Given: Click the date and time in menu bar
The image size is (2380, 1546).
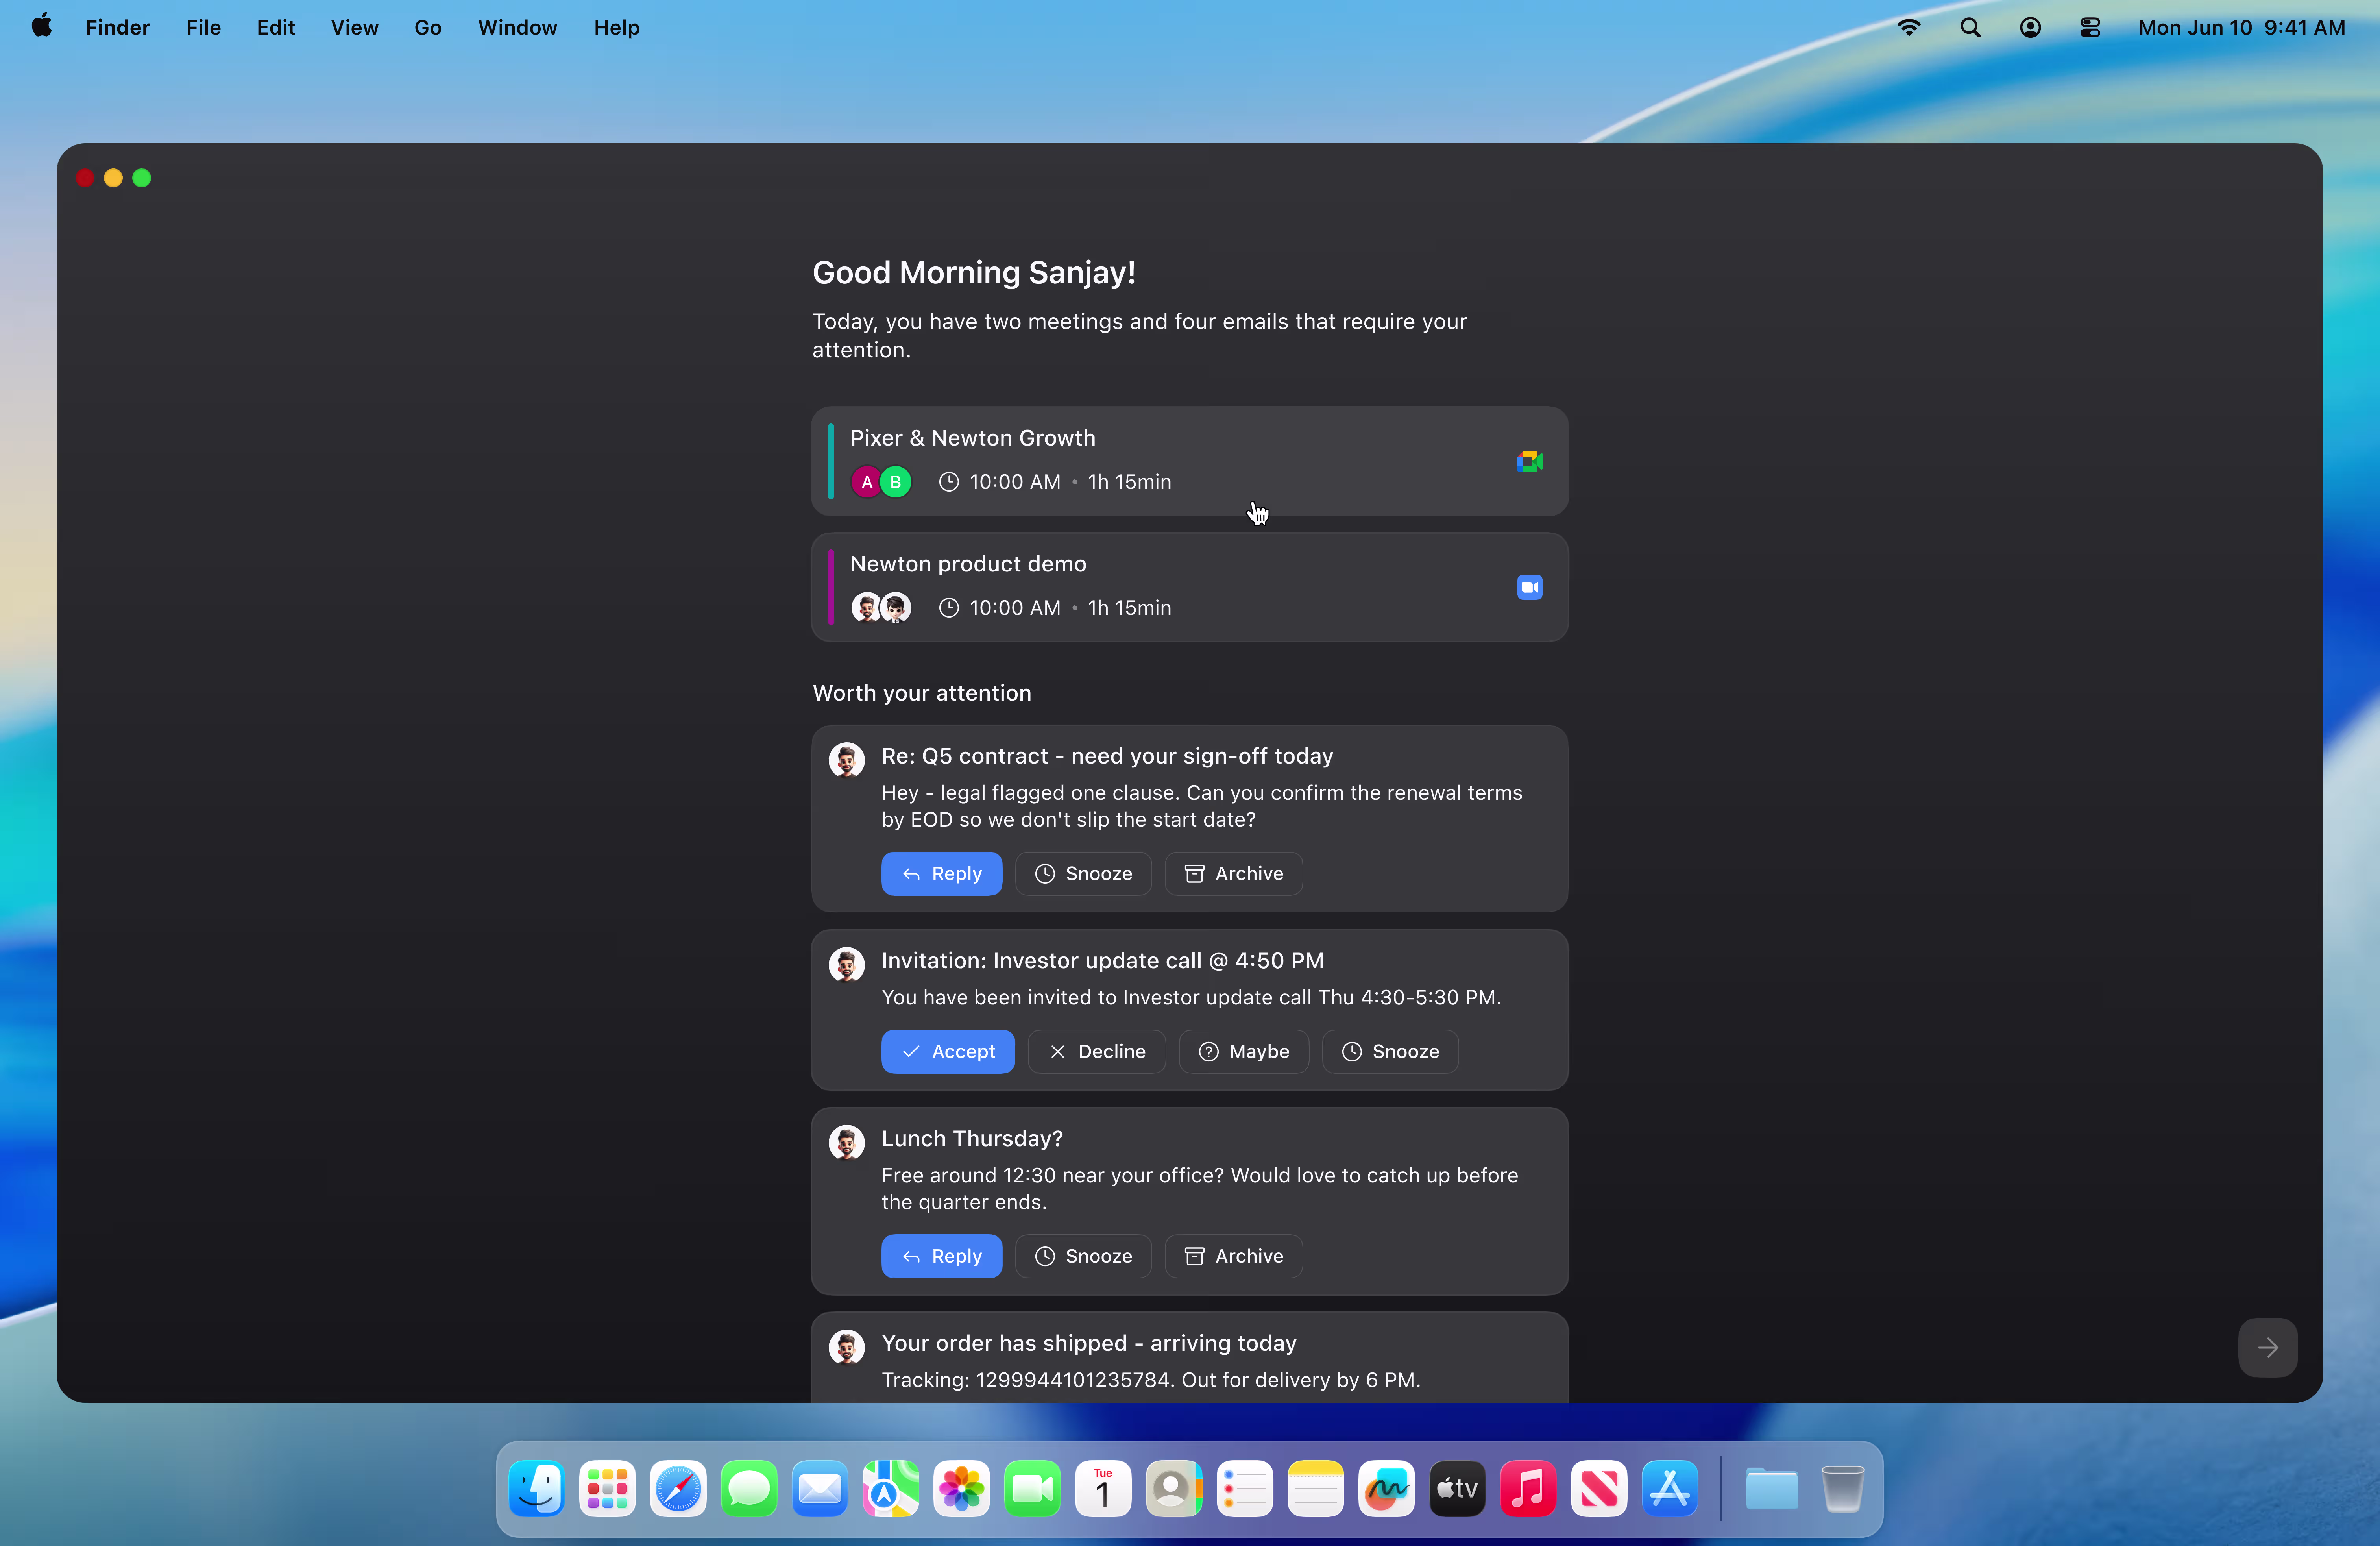Looking at the screenshot, I should coord(2241,27).
